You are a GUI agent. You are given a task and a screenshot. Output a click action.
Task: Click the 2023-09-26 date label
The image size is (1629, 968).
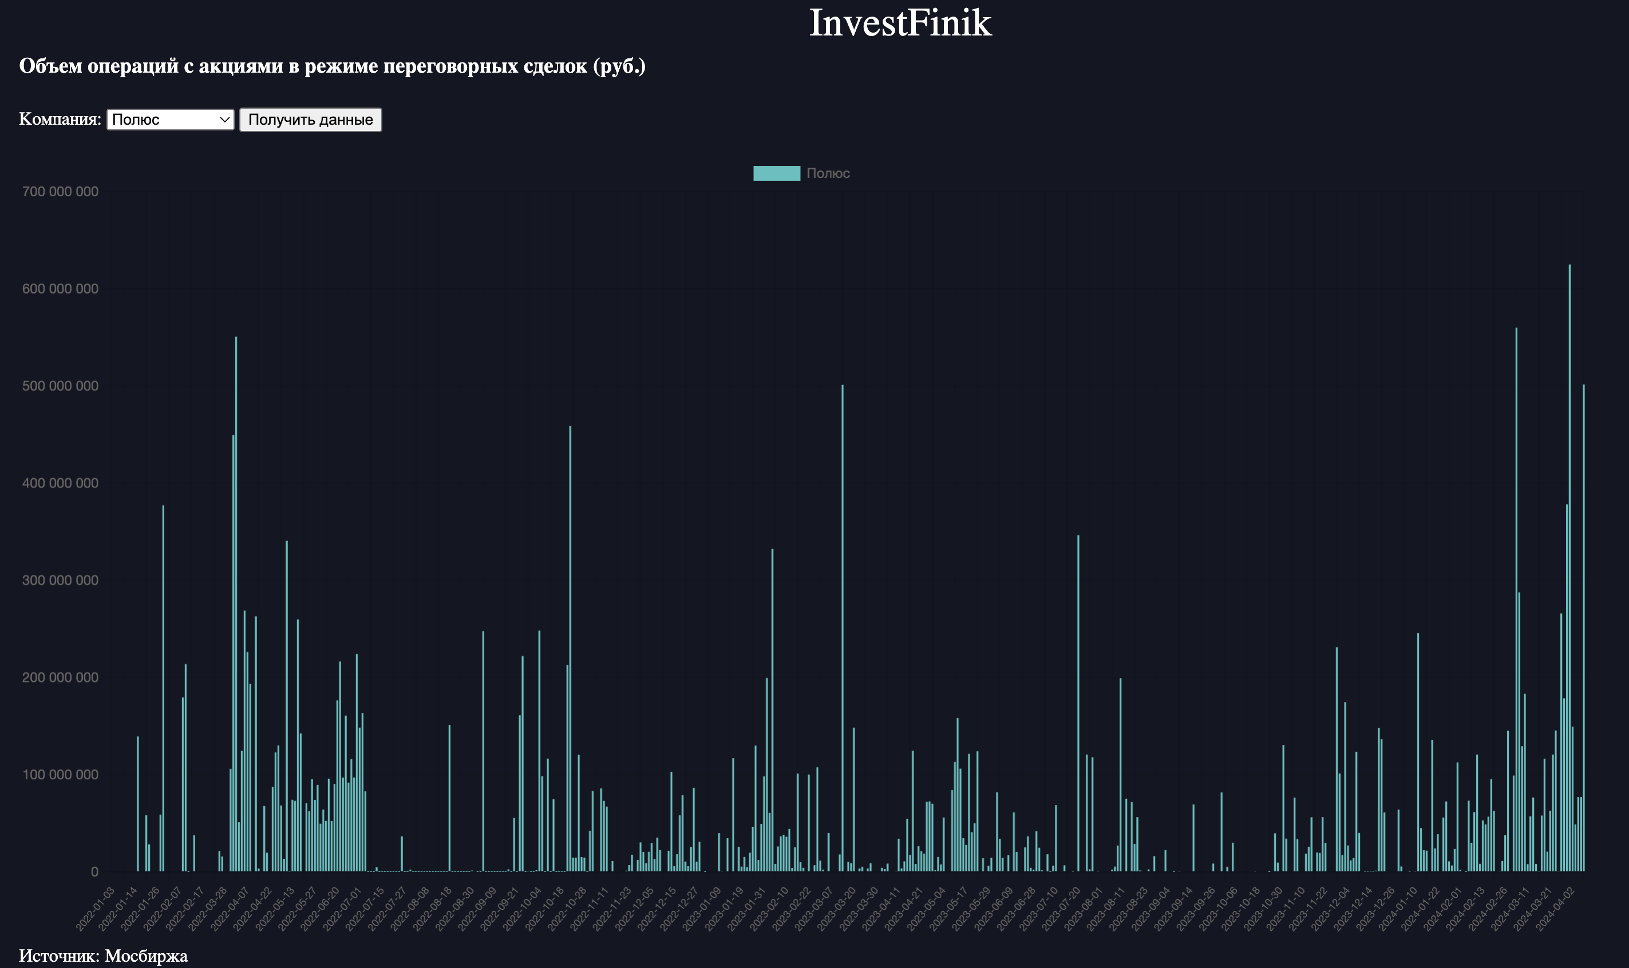pos(1197,908)
